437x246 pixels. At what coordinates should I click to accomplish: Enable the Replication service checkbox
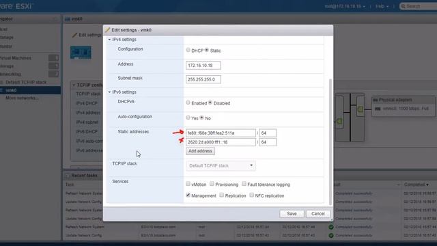222,195
